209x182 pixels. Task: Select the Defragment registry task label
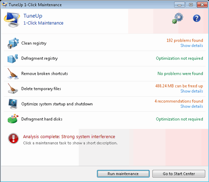(x=39, y=58)
